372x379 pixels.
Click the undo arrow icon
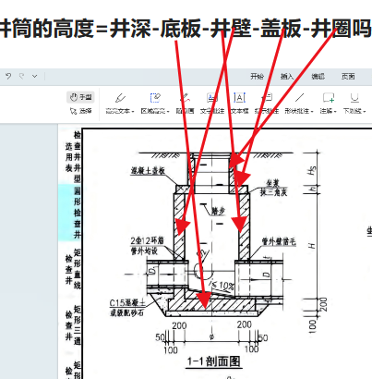pos(8,76)
